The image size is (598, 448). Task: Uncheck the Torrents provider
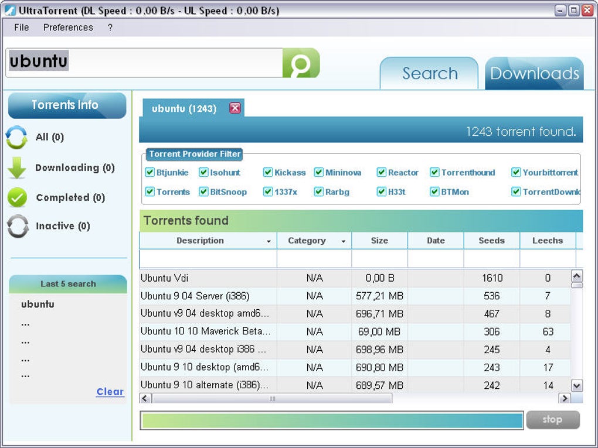click(x=150, y=191)
